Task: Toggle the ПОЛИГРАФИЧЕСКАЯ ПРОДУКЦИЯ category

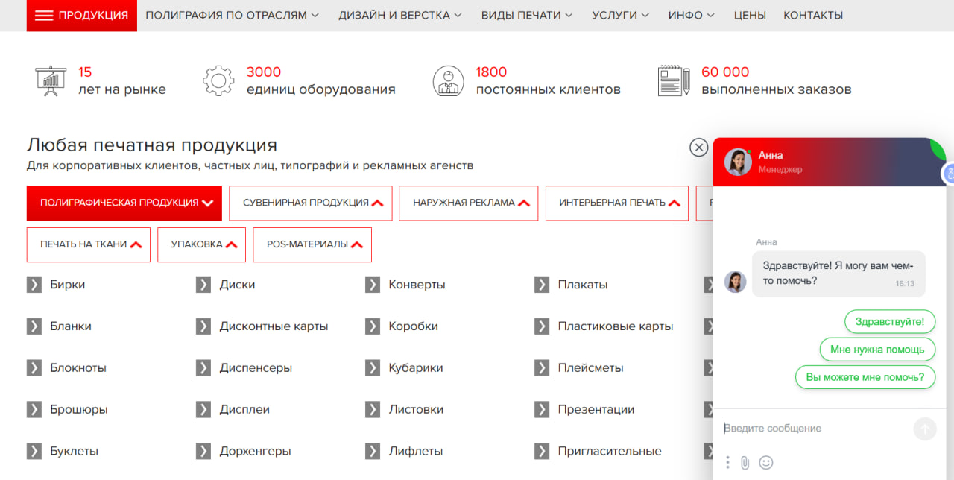Action: pyautogui.click(x=124, y=203)
